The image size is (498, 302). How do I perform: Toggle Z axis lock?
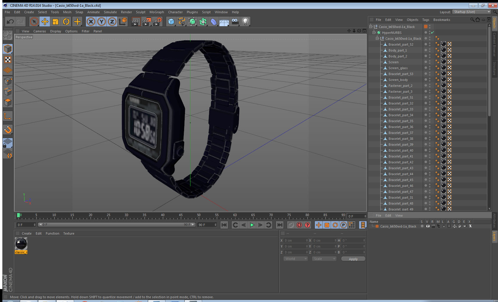pos(112,21)
